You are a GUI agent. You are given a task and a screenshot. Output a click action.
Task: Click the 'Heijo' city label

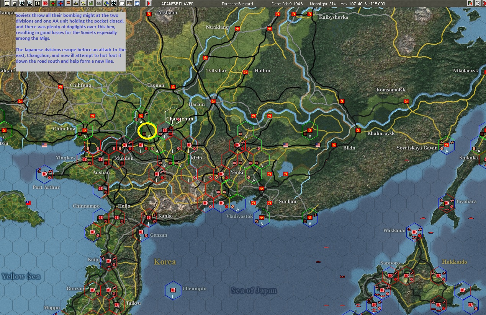pos(124,206)
